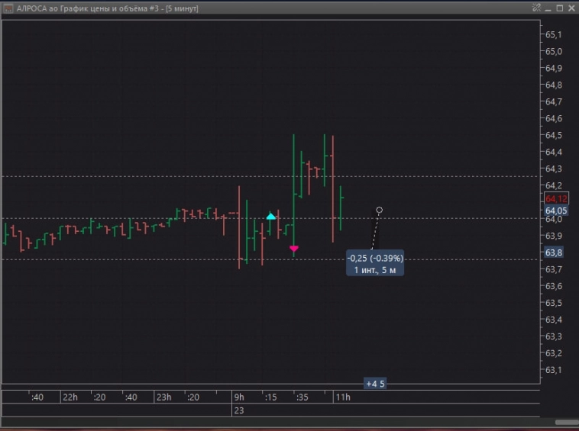Click the red 64,12 current price label
Viewport: 579px width, 431px height.
[x=555, y=198]
